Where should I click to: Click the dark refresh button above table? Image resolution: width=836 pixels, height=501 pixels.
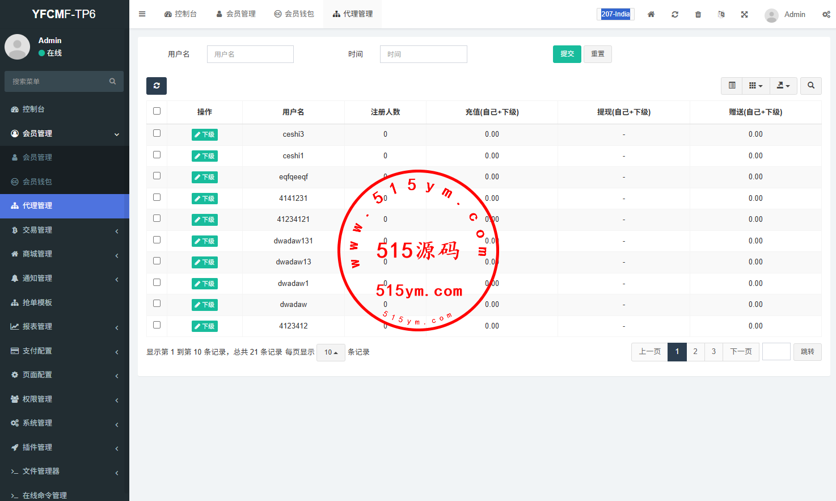(x=157, y=86)
